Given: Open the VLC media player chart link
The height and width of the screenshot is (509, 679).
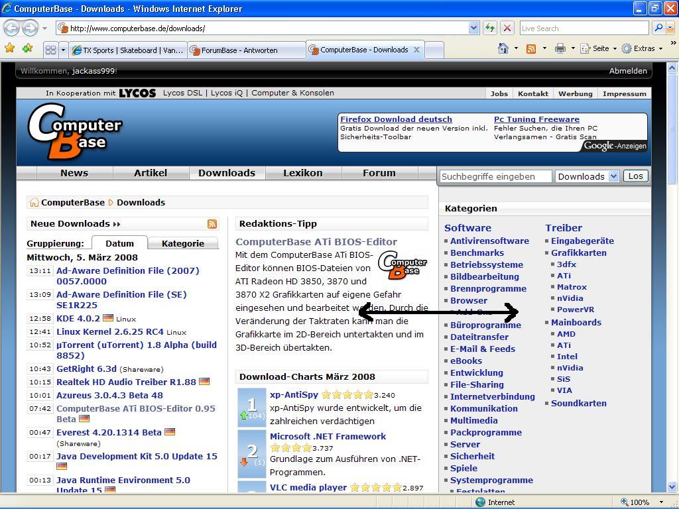Looking at the screenshot, I should point(308,487).
